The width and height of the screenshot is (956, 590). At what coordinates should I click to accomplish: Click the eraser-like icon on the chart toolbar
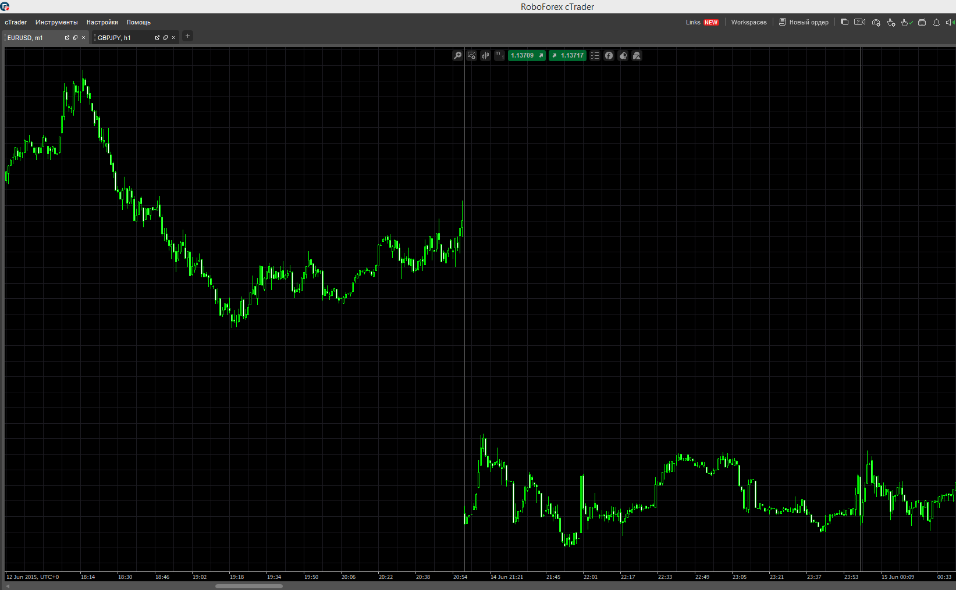[623, 56]
